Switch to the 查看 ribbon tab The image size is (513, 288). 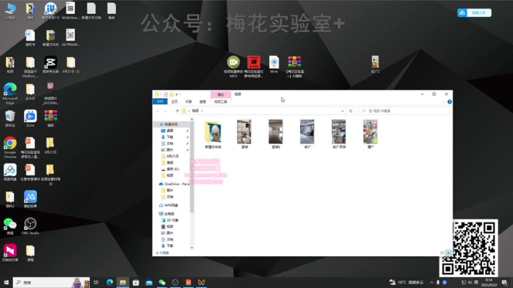point(203,102)
